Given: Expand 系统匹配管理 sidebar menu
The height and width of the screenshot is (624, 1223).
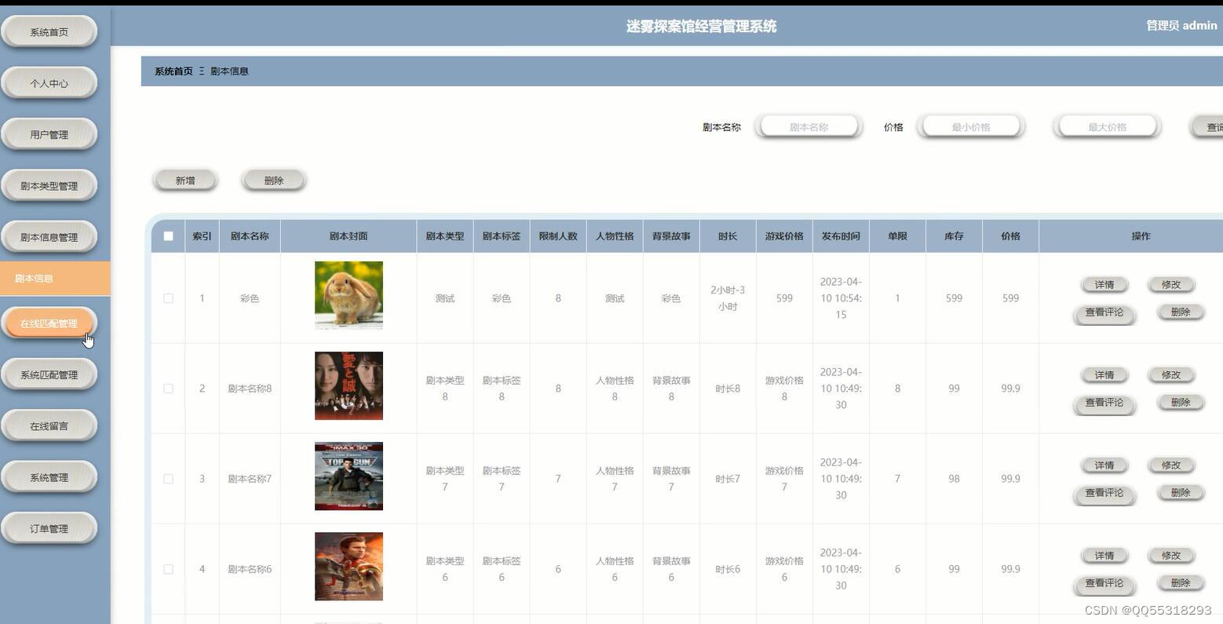Looking at the screenshot, I should [49, 374].
